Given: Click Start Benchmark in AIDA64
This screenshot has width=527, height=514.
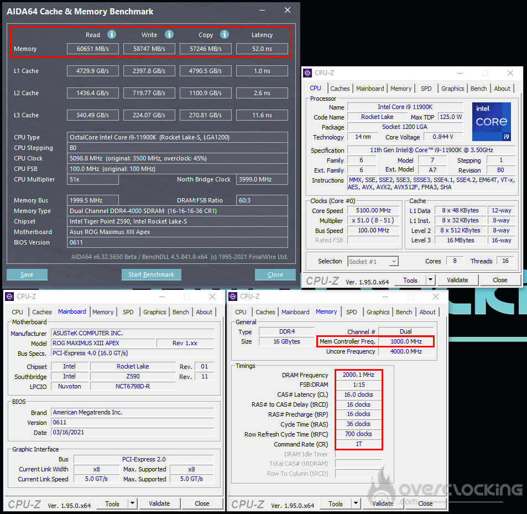Looking at the screenshot, I should pyautogui.click(x=152, y=274).
